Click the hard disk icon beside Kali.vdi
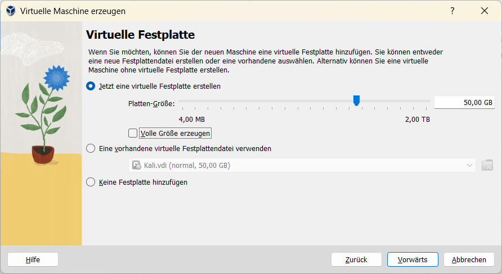This screenshot has width=502, height=274. coord(136,165)
